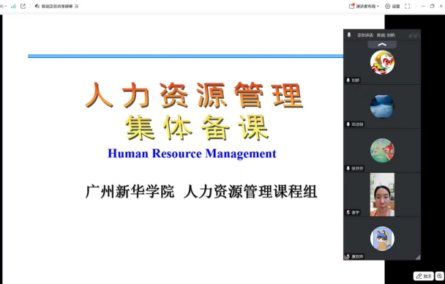Select the woman's live video tile
Viewport: 445px width, 284px height.
(382, 195)
